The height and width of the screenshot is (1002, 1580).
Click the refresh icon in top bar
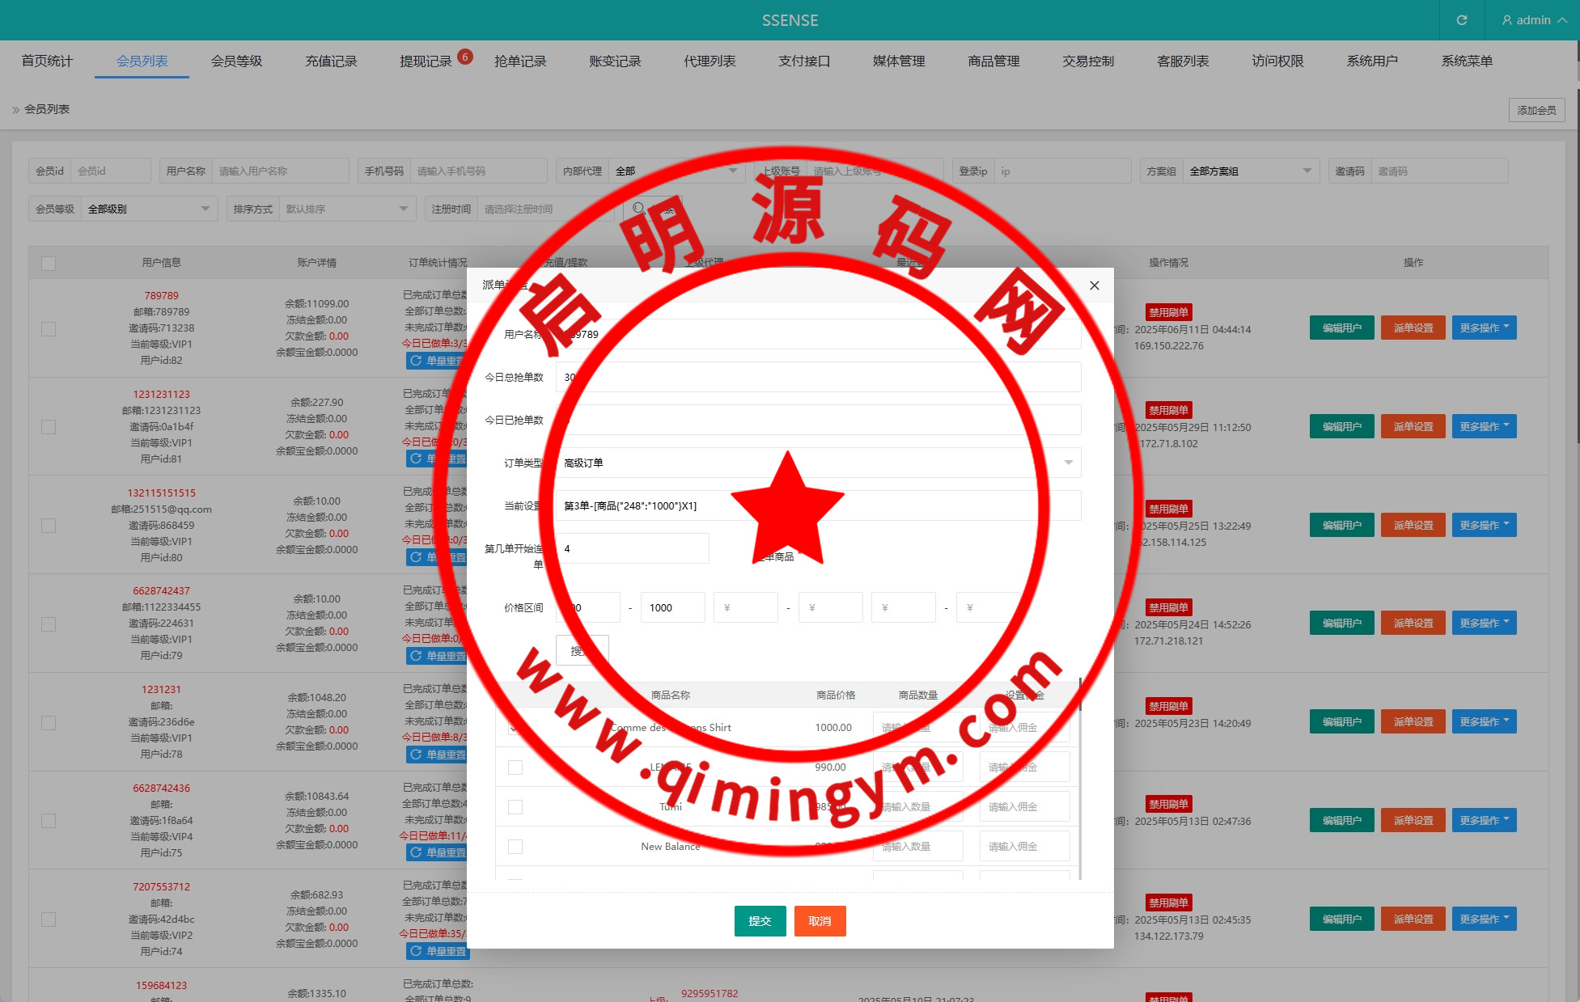click(1461, 20)
